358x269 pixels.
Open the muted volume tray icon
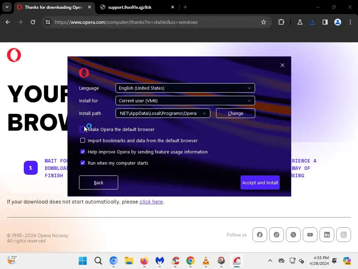301,261
